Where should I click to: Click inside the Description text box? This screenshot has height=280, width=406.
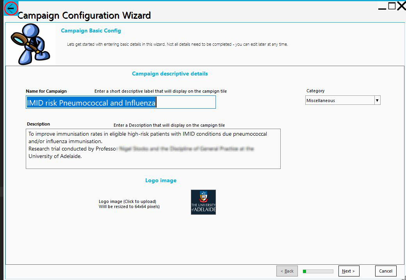(x=153, y=149)
